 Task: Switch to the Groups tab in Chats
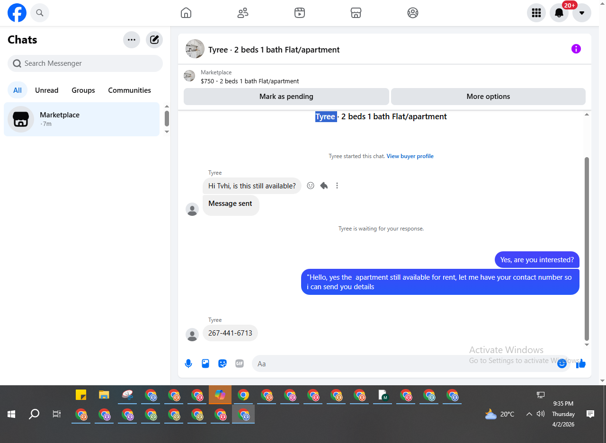click(83, 90)
